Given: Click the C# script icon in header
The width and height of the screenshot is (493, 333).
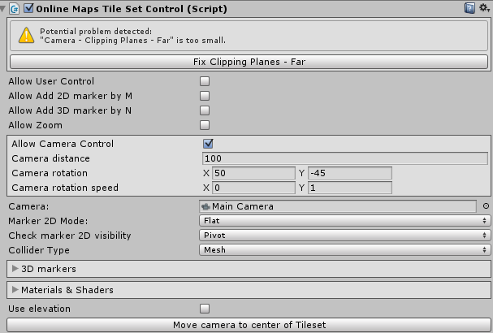Looking at the screenshot, I should (15, 9).
